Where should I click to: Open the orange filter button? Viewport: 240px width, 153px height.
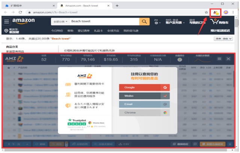point(57,144)
